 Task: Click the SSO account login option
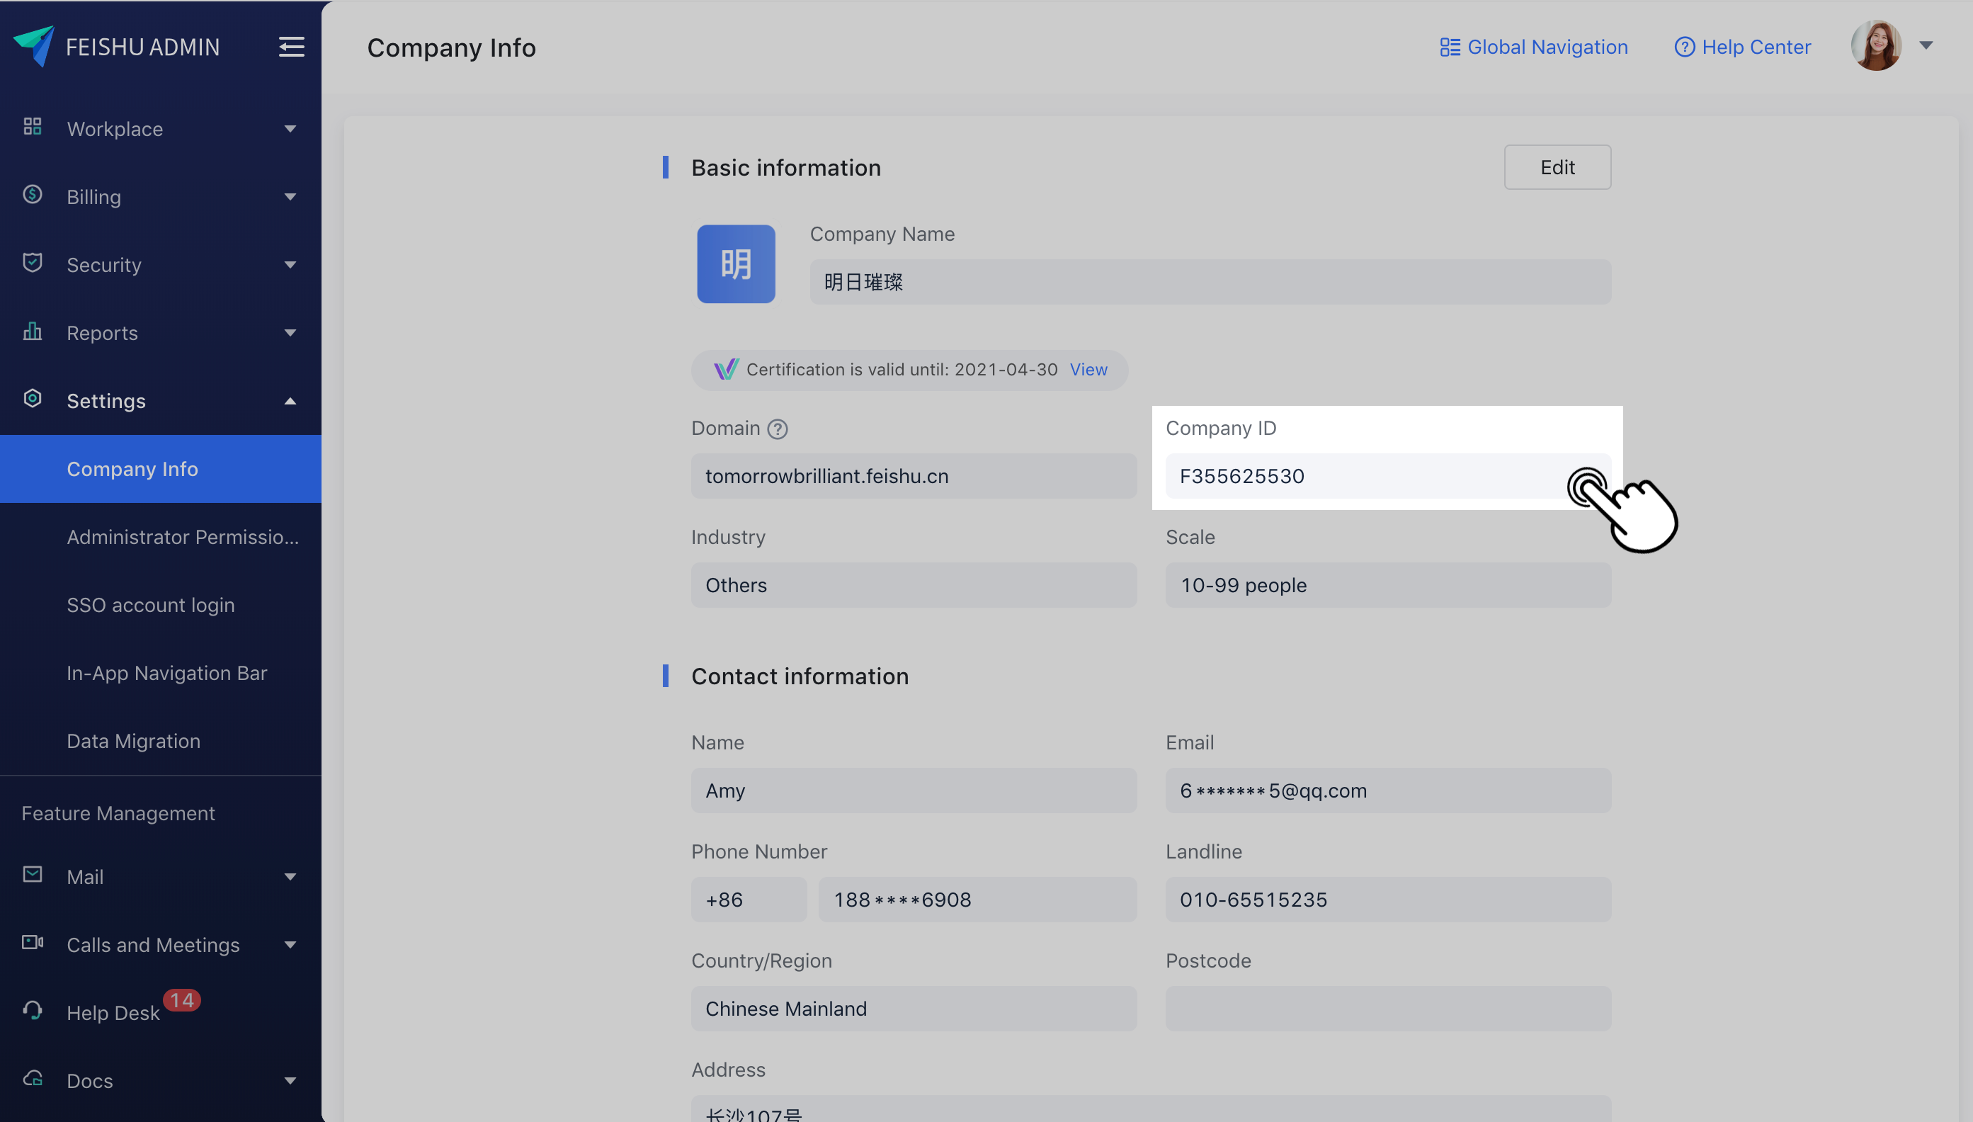150,604
